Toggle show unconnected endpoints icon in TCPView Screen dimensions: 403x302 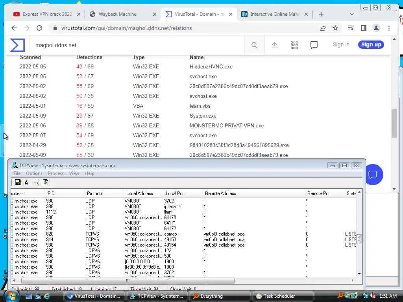[x=36, y=182]
